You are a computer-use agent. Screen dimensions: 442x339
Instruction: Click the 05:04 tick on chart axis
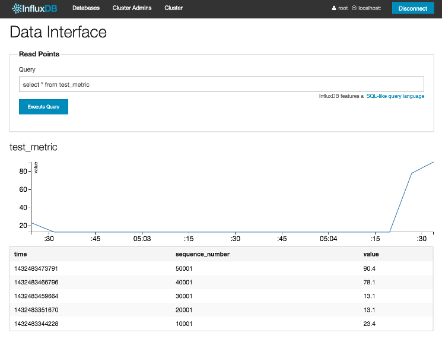[x=329, y=239]
